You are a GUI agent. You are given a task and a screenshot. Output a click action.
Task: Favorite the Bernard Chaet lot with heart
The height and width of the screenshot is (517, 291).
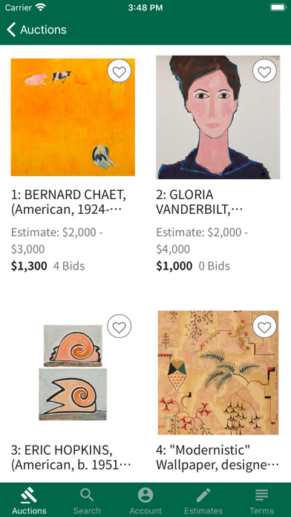[119, 71]
